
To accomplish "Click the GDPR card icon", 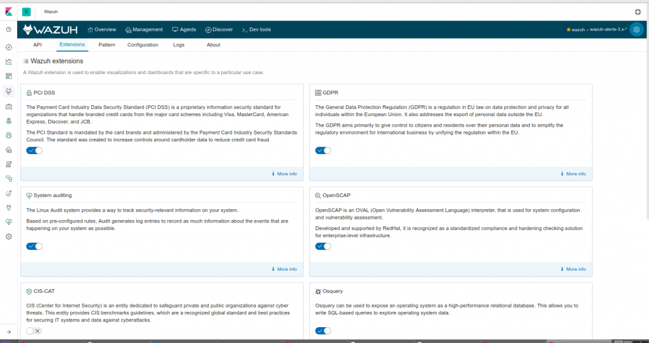I will pyautogui.click(x=318, y=93).
